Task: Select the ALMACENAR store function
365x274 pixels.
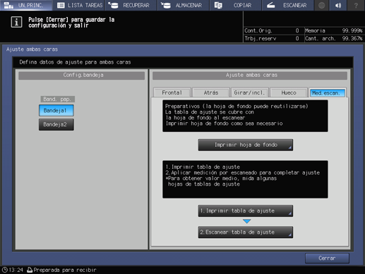Action: 184,5
